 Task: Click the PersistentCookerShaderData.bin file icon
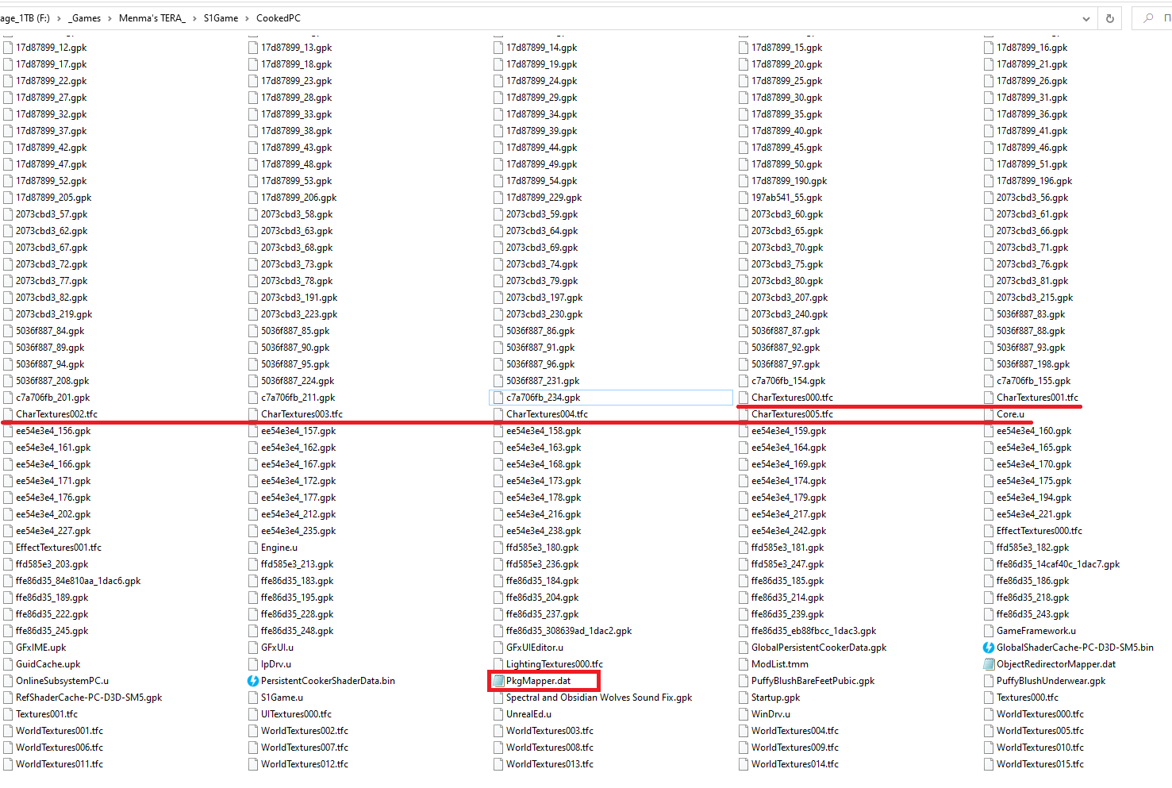[253, 681]
